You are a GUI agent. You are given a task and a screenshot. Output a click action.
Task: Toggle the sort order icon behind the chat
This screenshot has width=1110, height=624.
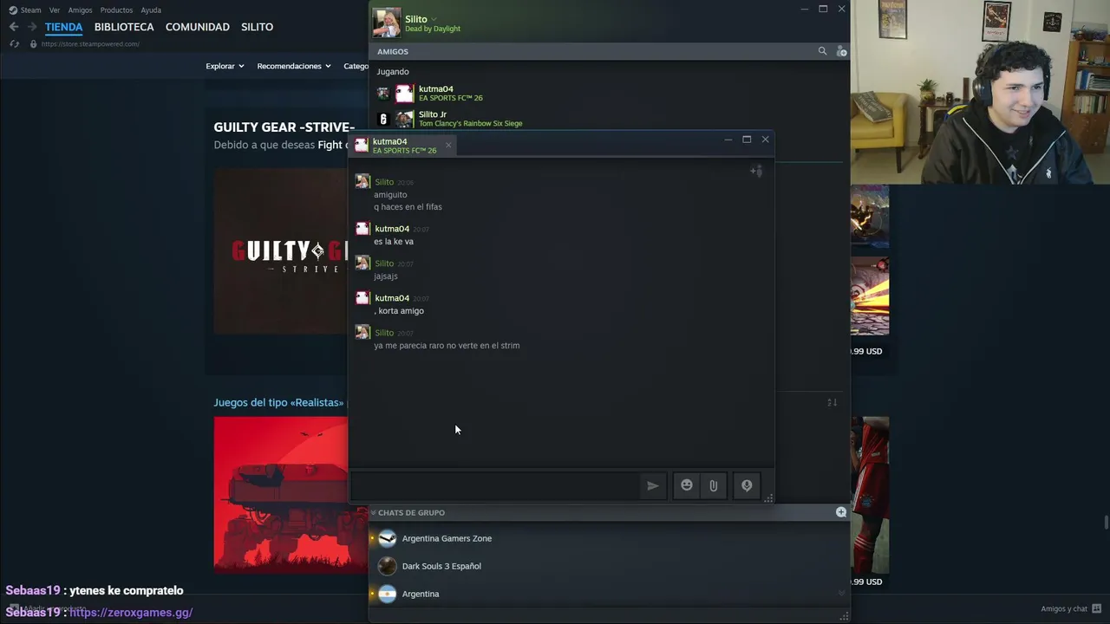[832, 402]
